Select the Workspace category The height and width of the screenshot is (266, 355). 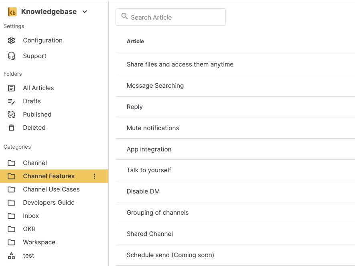[39, 242]
